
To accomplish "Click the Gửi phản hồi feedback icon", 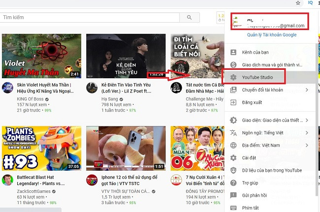I will (233, 195).
